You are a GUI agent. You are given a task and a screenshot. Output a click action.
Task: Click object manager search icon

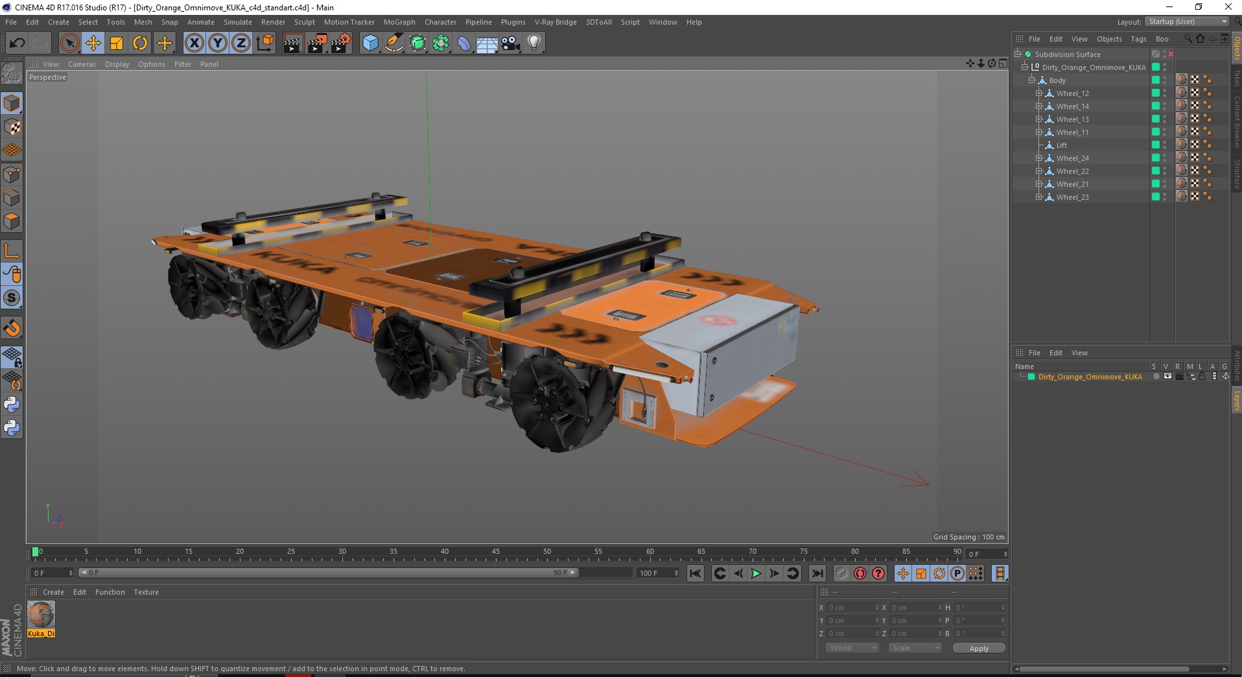click(x=1188, y=39)
